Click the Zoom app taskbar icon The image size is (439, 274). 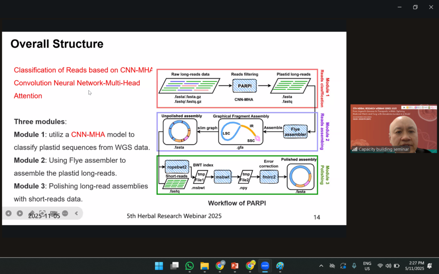(265, 266)
